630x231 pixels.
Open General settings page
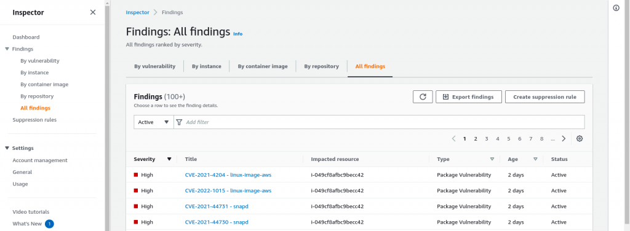point(22,172)
